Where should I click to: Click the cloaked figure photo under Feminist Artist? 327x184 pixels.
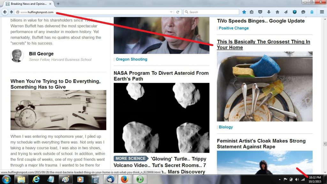(265, 163)
